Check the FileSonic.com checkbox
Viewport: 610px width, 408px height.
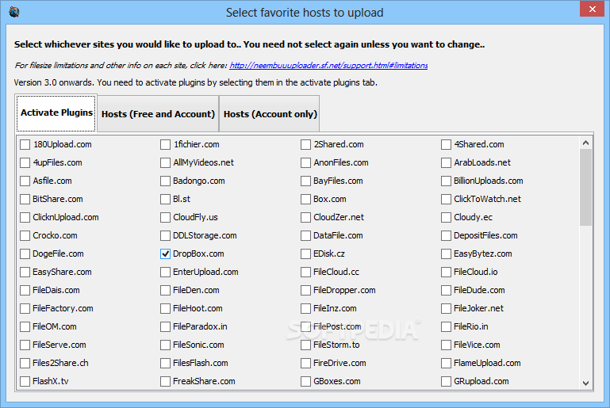pos(165,345)
